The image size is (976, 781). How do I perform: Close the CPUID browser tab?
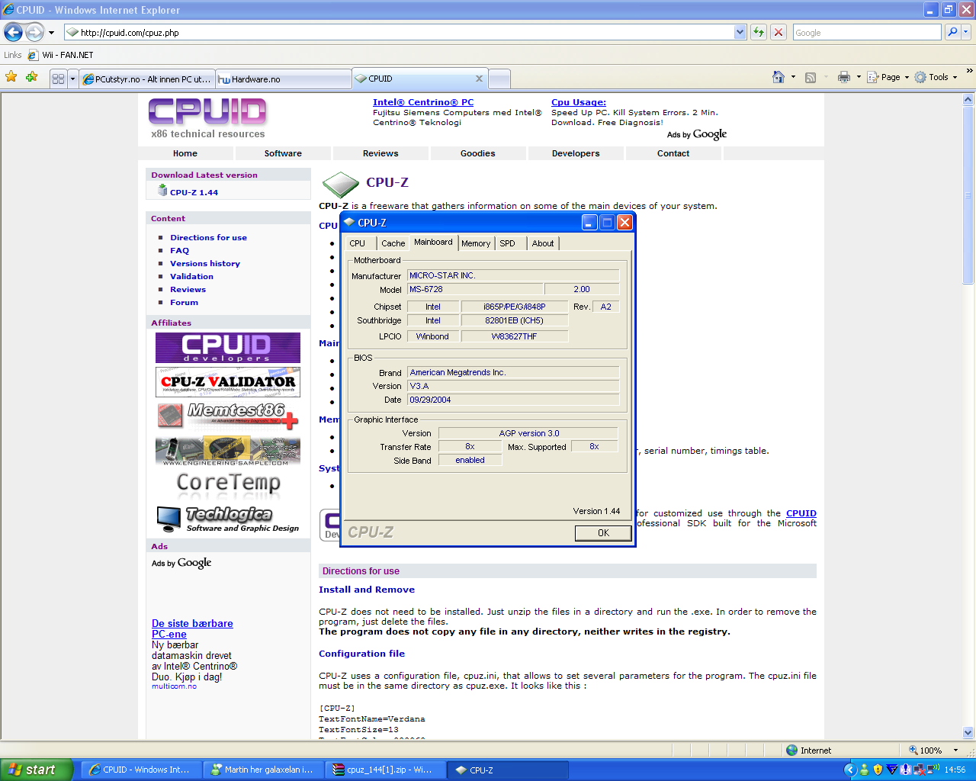coord(479,79)
